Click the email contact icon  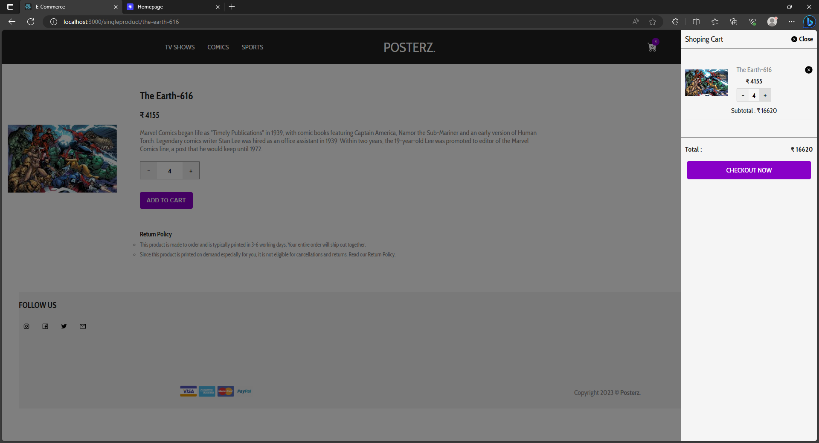click(82, 326)
